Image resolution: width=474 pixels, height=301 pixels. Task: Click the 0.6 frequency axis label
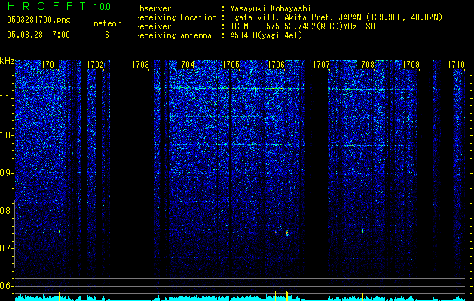tap(5, 286)
